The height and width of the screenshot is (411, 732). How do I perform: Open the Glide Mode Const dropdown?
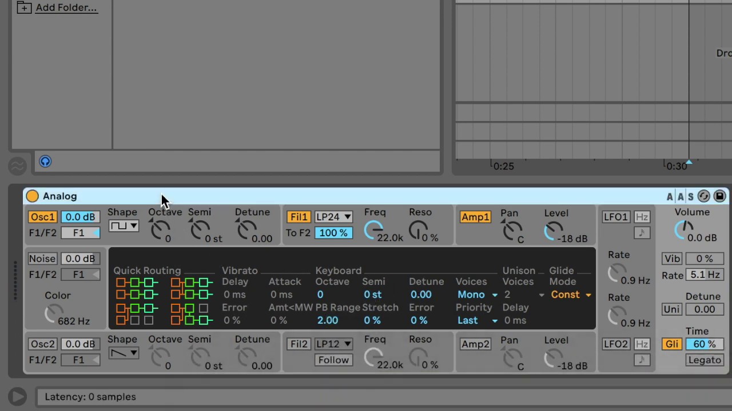(x=571, y=295)
